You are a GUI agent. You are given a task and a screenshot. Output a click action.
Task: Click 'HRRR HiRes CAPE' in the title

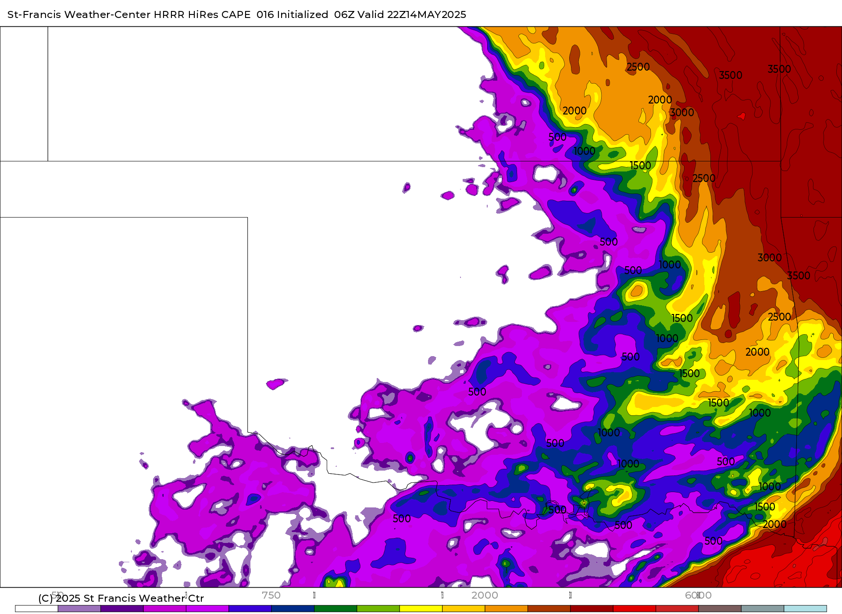tap(202, 14)
